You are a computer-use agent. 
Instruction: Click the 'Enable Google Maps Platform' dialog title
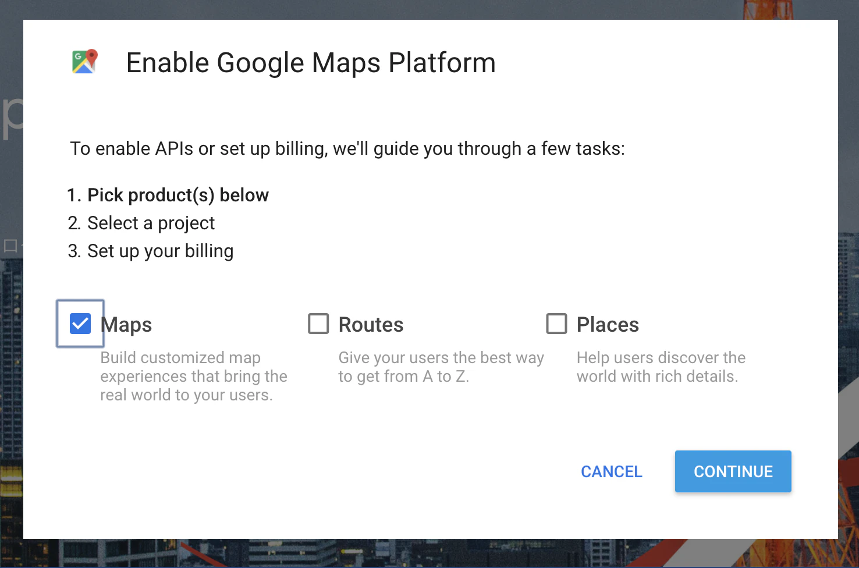click(x=311, y=63)
